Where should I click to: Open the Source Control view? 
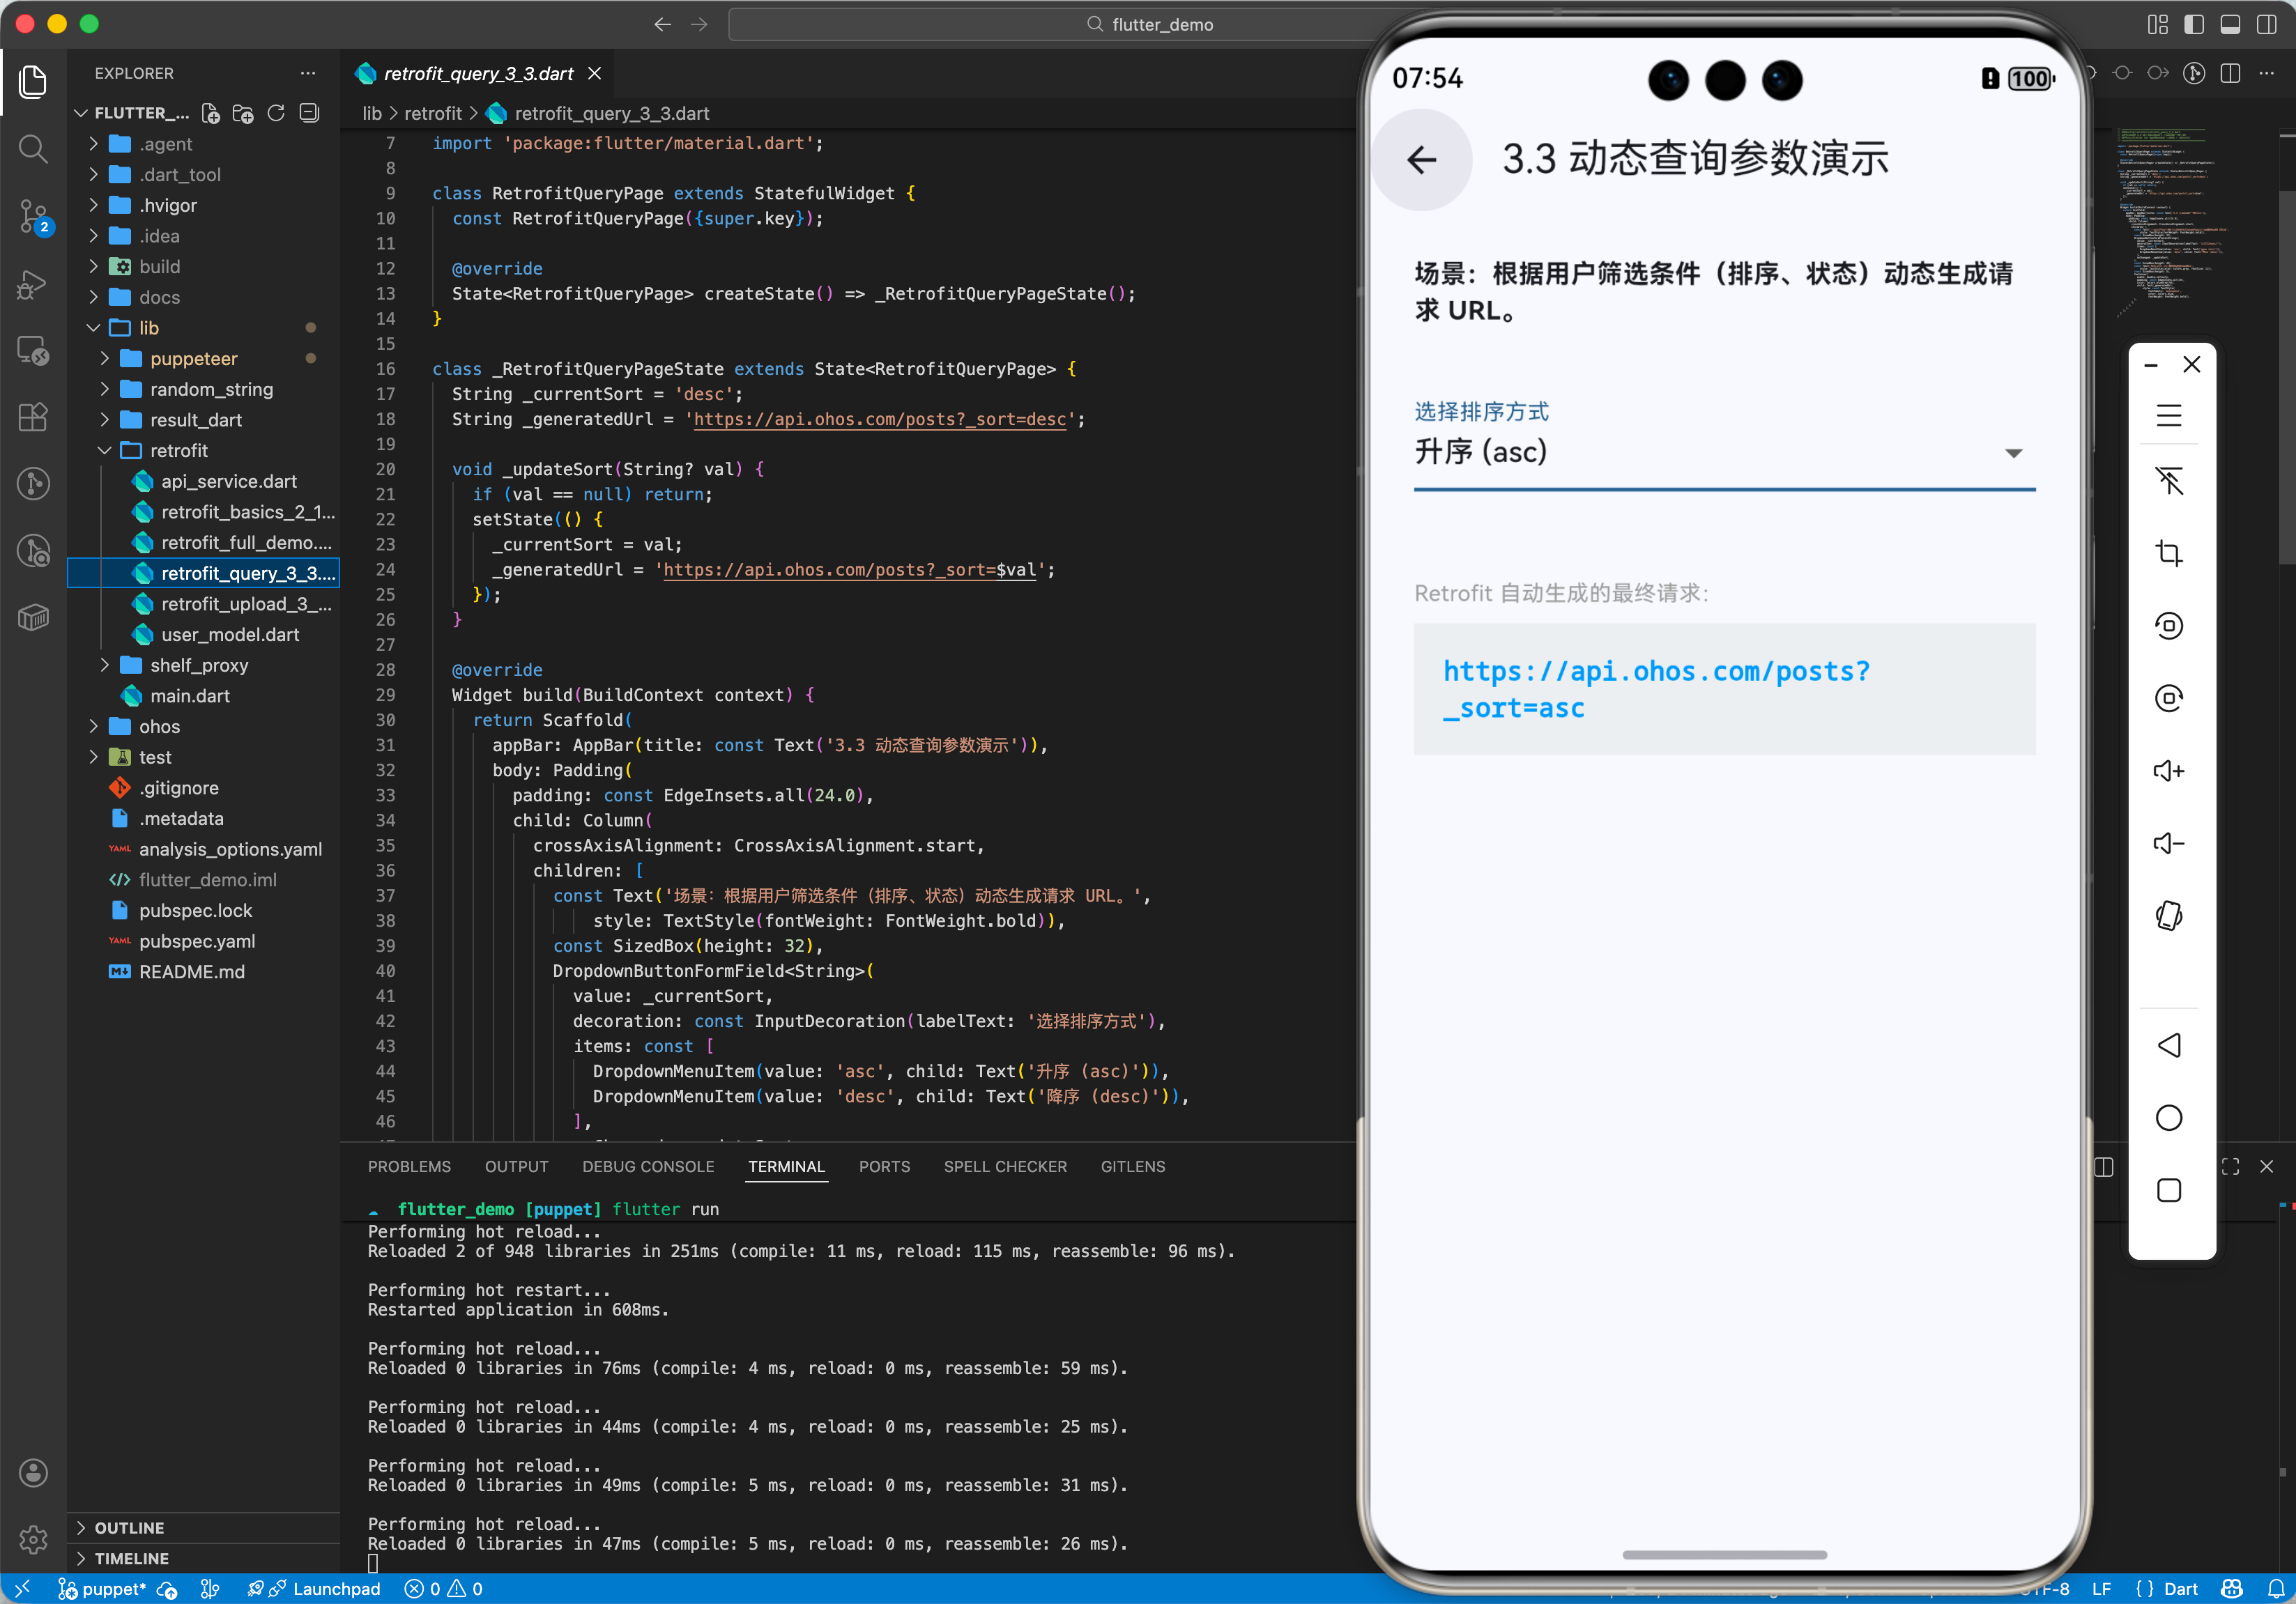(x=33, y=215)
